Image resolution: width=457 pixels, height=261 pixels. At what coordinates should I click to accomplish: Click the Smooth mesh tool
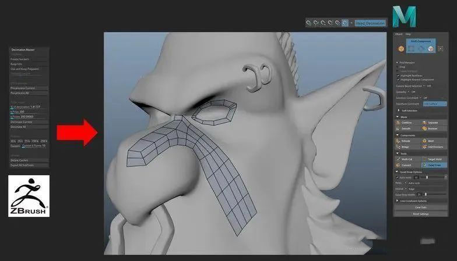click(x=407, y=128)
